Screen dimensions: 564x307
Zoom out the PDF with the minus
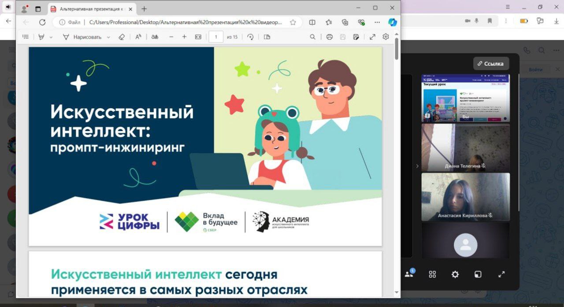[171, 37]
